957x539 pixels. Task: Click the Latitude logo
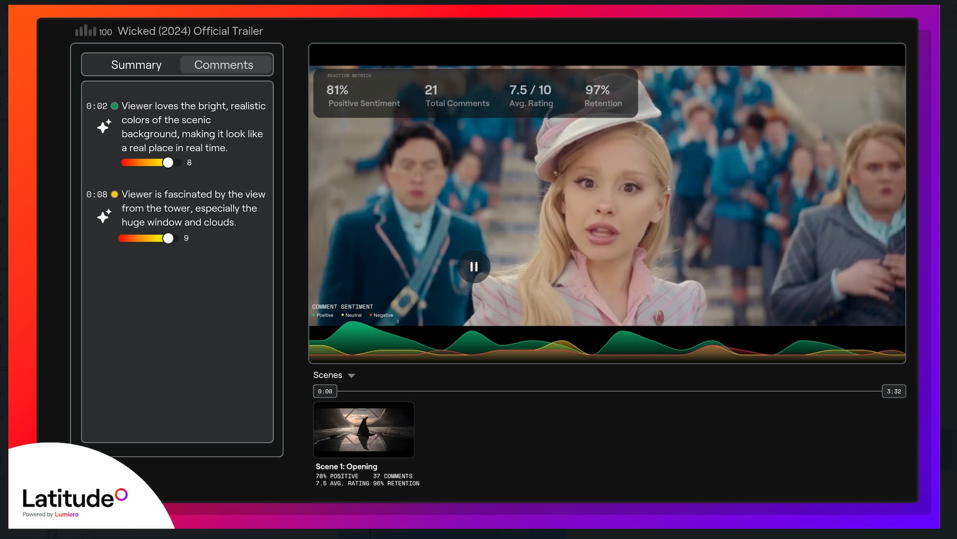point(75,498)
